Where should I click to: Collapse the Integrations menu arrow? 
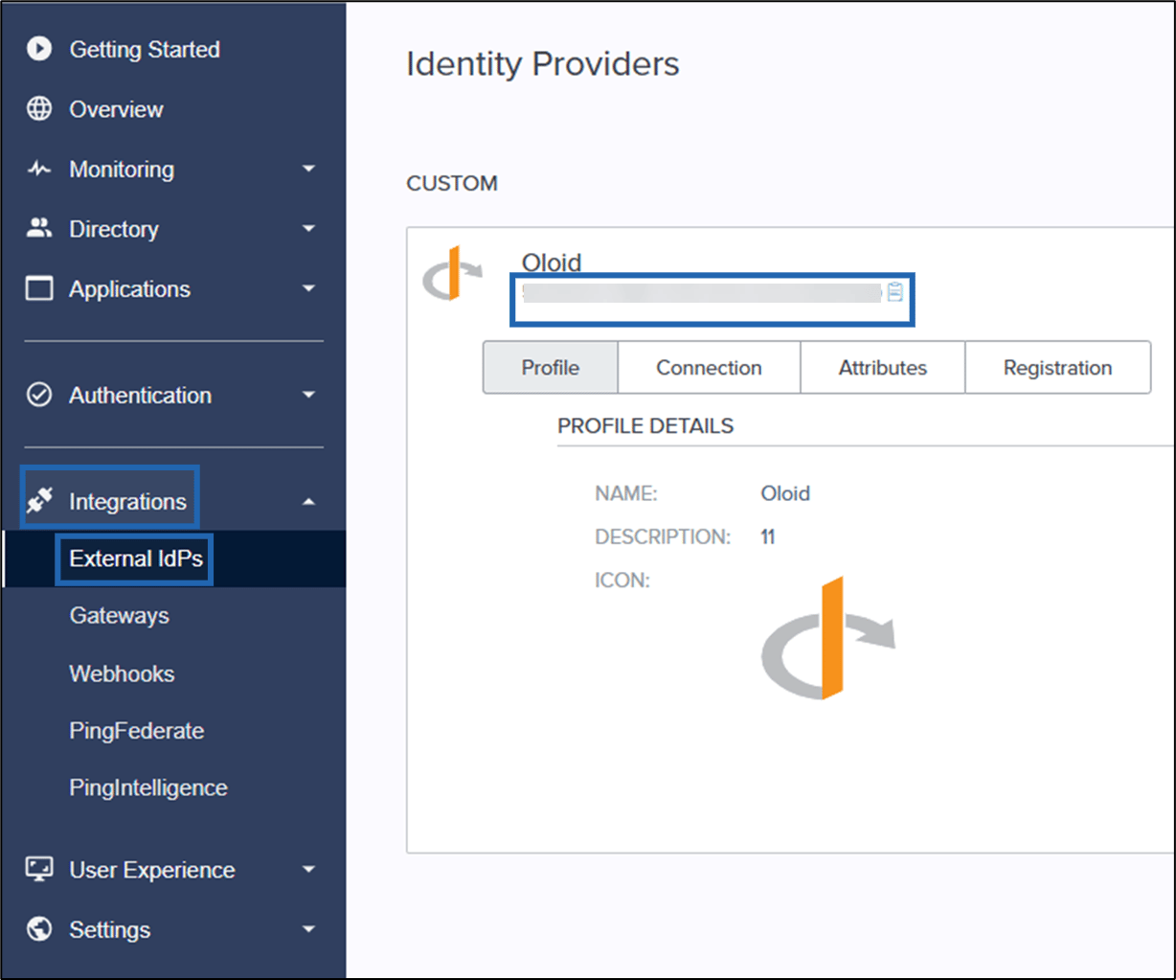[x=308, y=501]
